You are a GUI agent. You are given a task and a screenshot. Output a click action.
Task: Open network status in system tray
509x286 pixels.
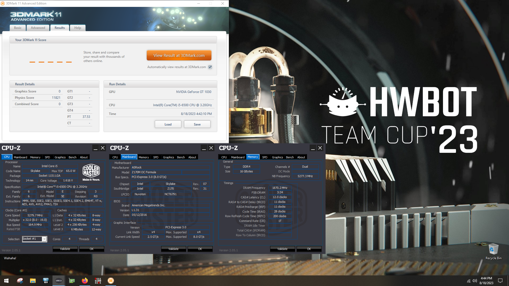point(469,281)
